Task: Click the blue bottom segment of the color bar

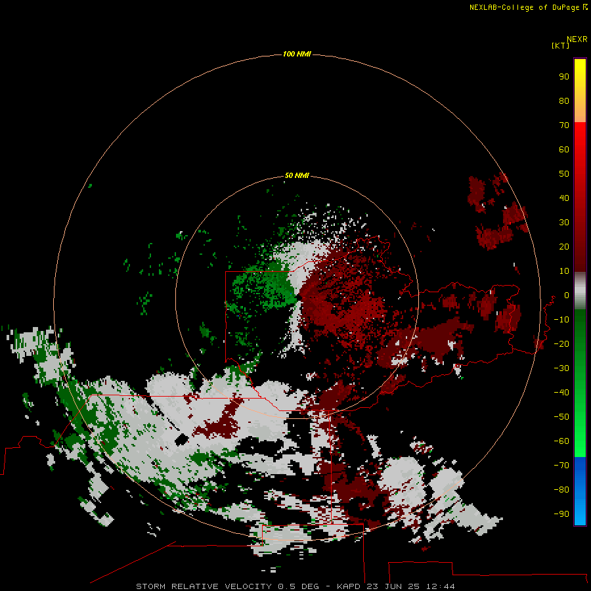Action: point(580,491)
